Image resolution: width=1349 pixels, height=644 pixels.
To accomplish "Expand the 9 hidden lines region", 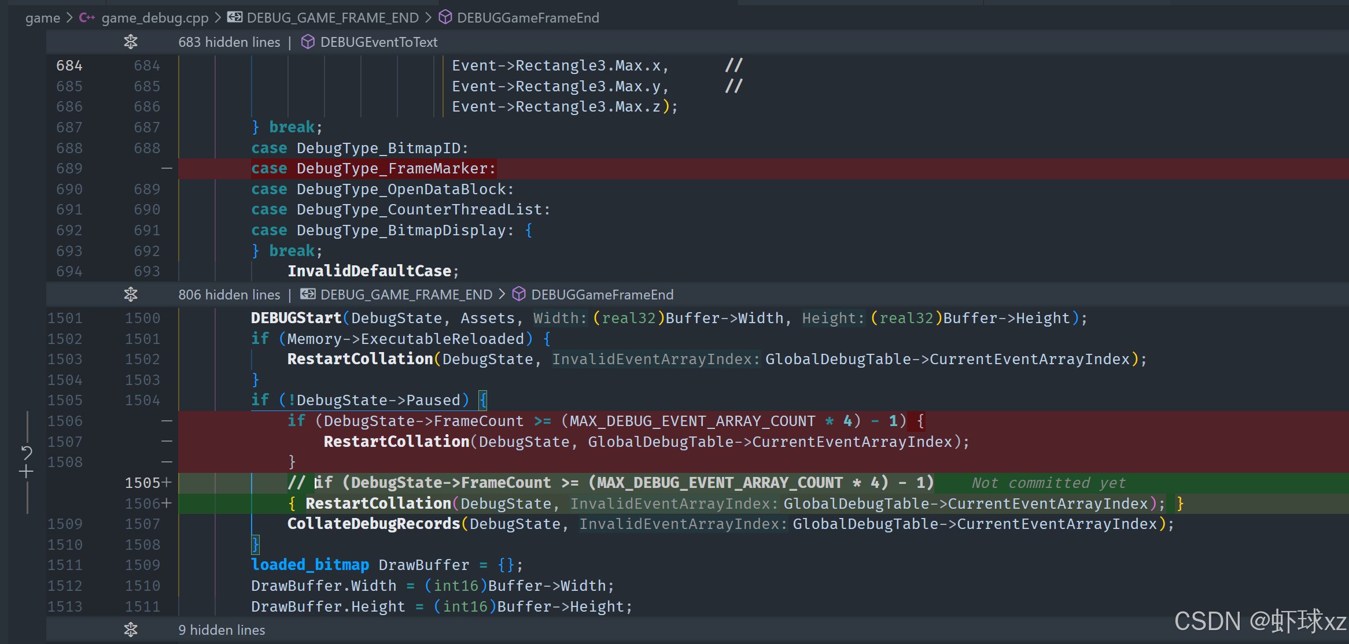I will click(222, 630).
